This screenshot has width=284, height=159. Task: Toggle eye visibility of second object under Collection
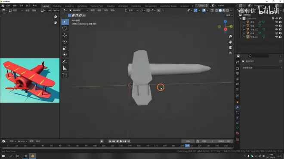coord(276,26)
